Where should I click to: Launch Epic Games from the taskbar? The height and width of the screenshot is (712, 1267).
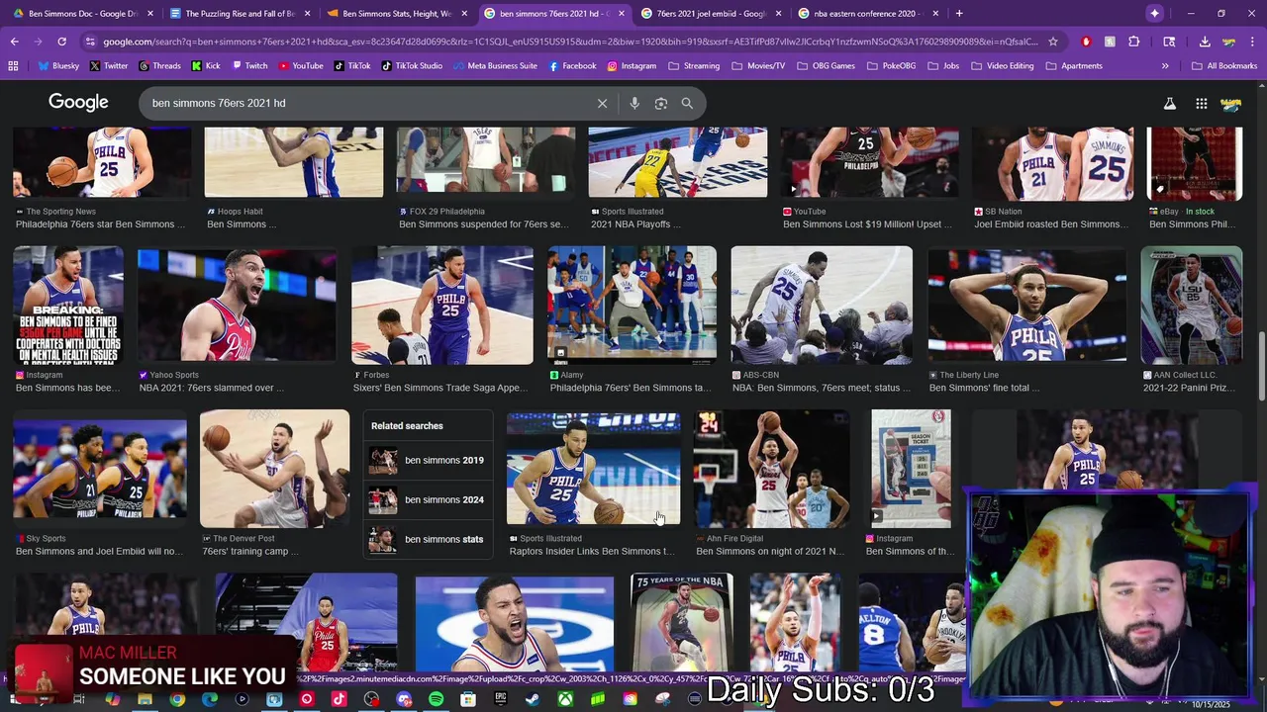click(x=501, y=699)
